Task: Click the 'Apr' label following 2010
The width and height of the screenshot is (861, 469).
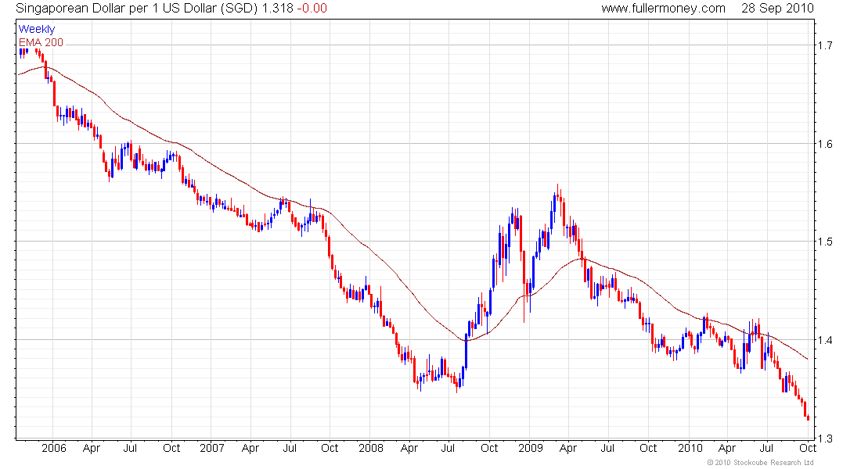Action: (727, 448)
